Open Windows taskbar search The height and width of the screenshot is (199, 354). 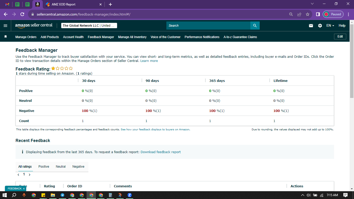coord(14,195)
